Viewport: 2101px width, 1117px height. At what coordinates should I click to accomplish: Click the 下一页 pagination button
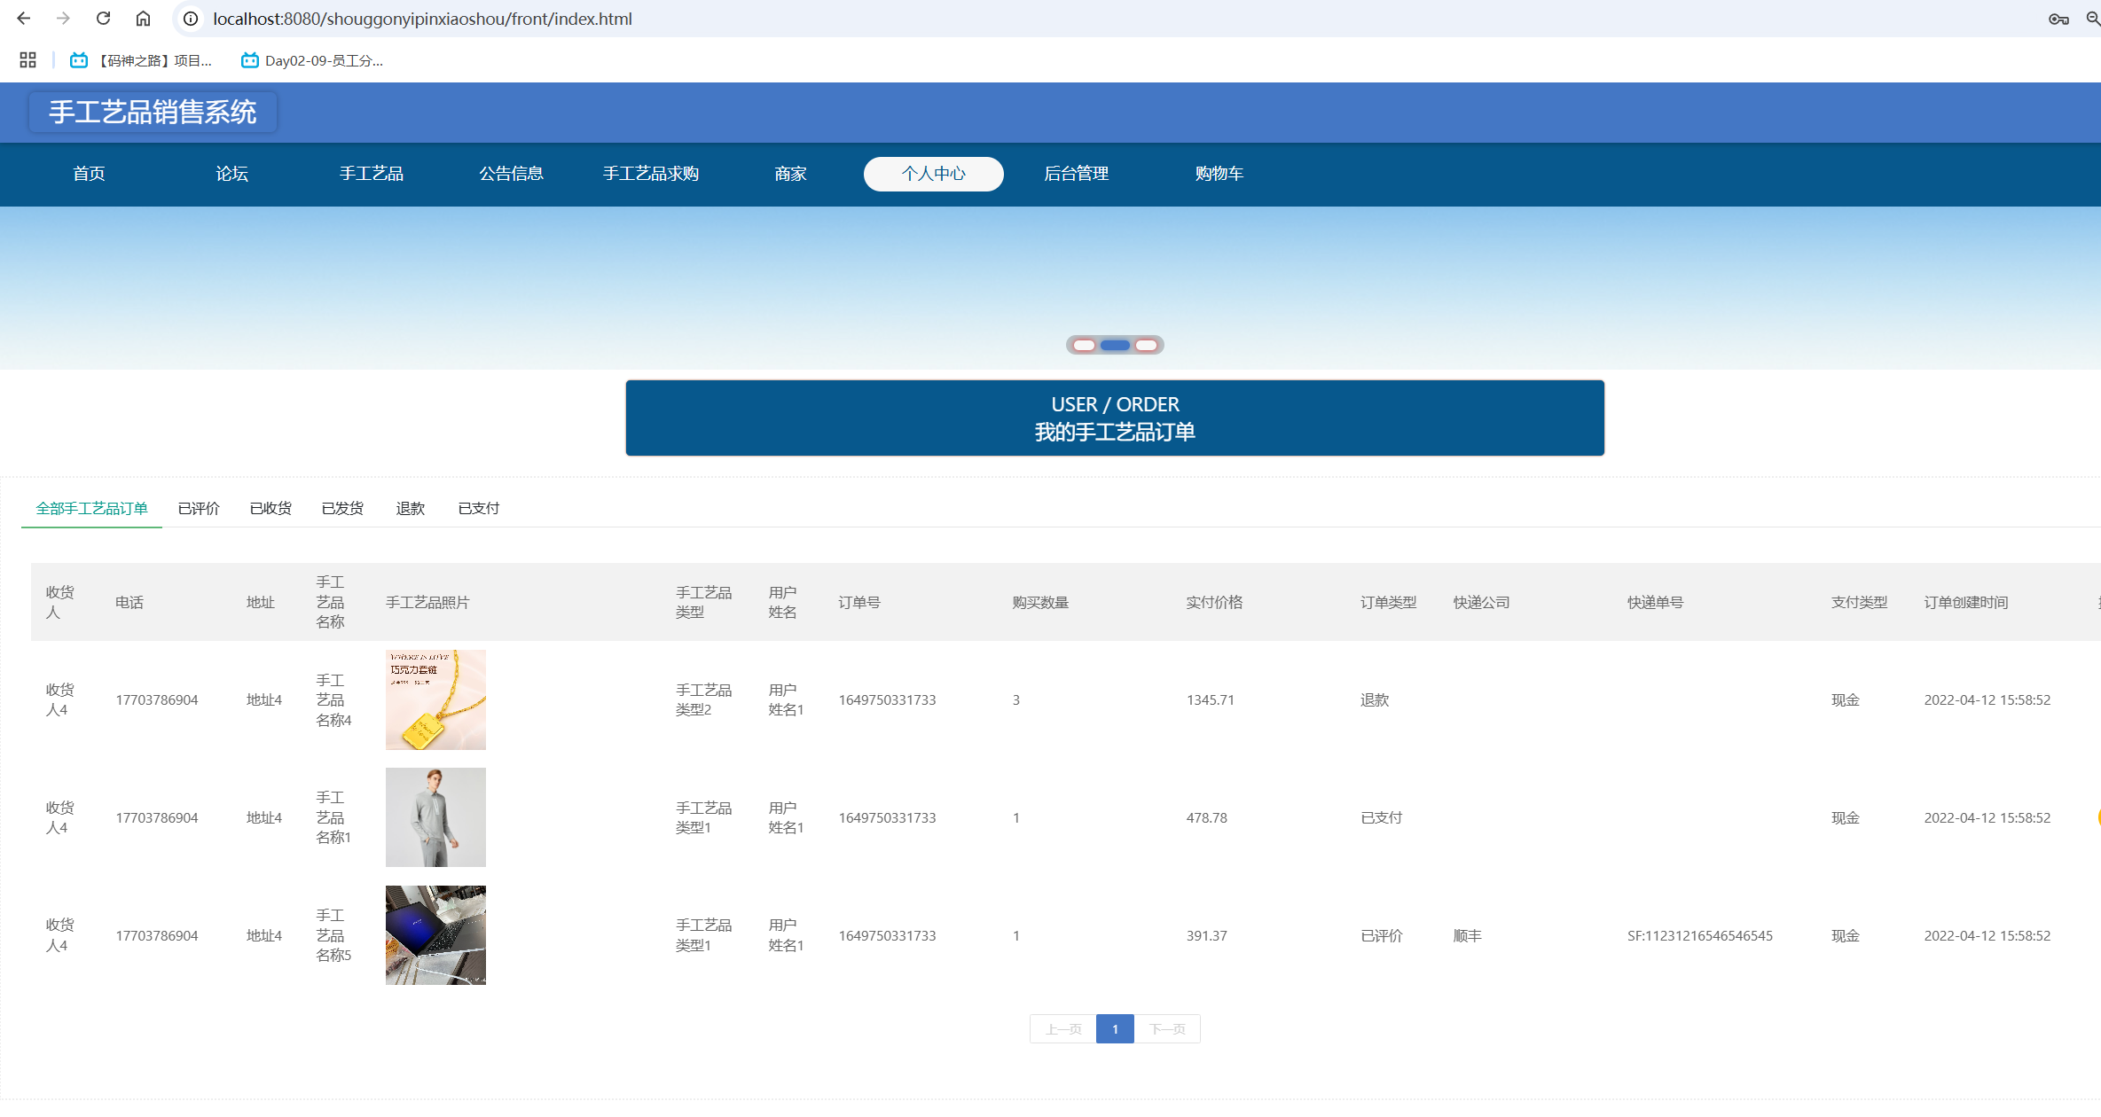[1167, 1029]
